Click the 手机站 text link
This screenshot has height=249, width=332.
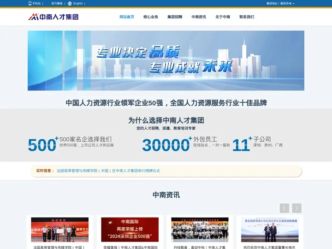(36, 3)
